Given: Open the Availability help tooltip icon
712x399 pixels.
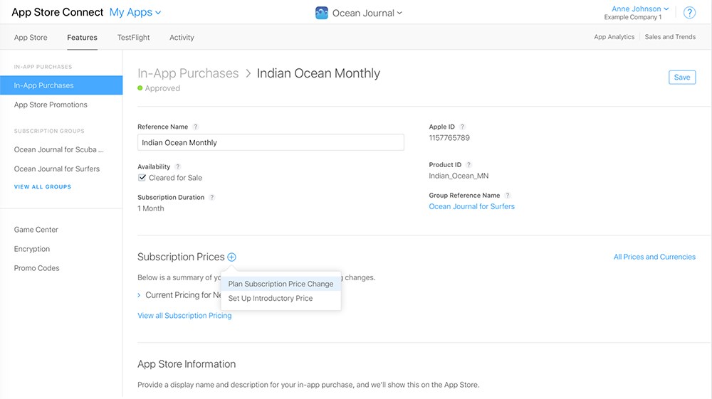Looking at the screenshot, I should [177, 167].
